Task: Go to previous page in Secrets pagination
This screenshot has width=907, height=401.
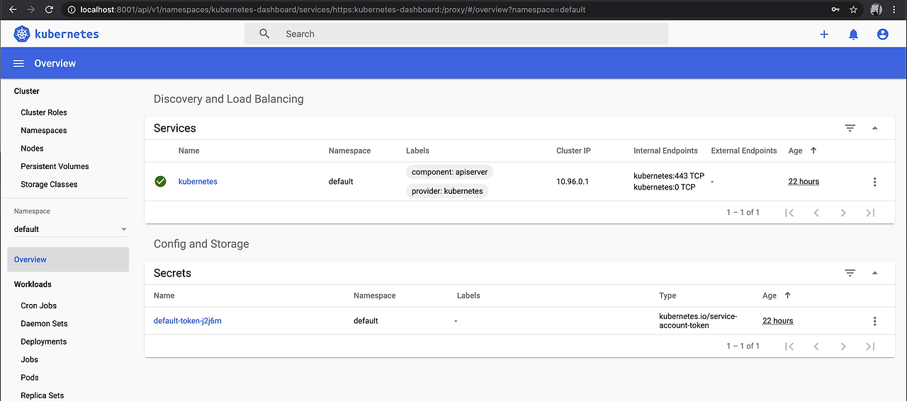Action: click(x=816, y=347)
